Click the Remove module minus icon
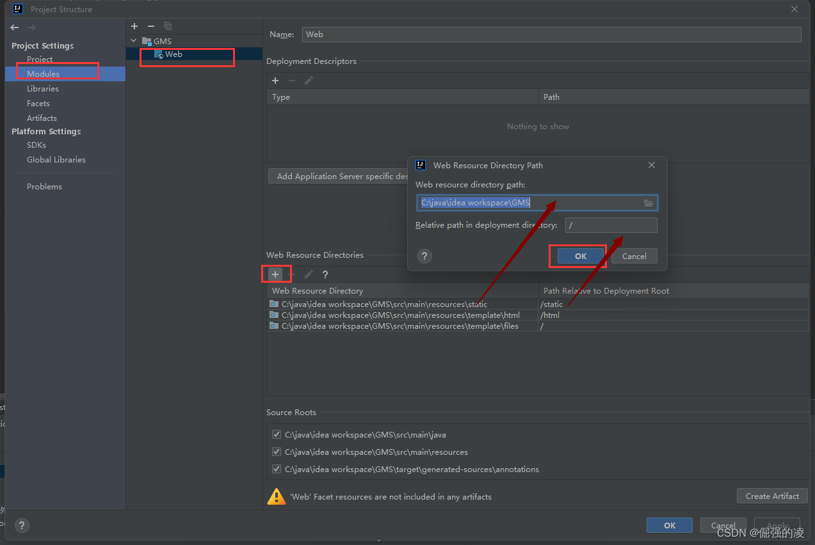 pos(151,26)
